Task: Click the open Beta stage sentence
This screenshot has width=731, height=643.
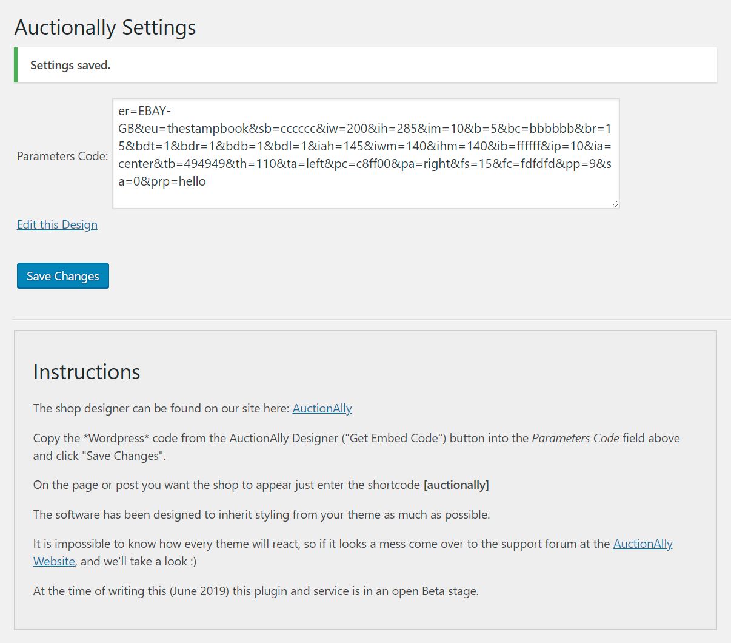Action: (x=255, y=591)
